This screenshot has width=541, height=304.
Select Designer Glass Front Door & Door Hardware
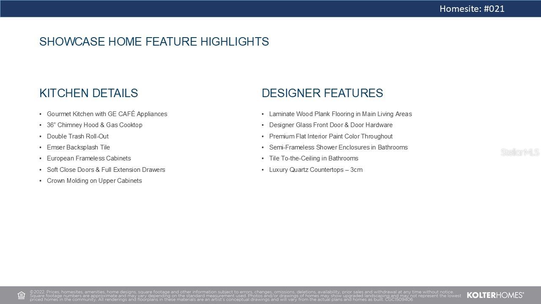point(331,125)
